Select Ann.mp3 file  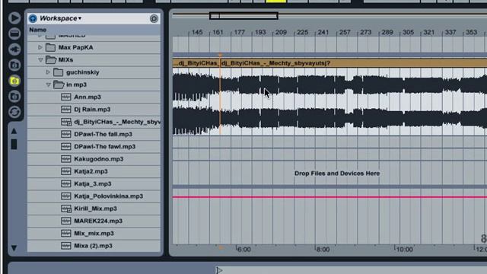[94, 97]
